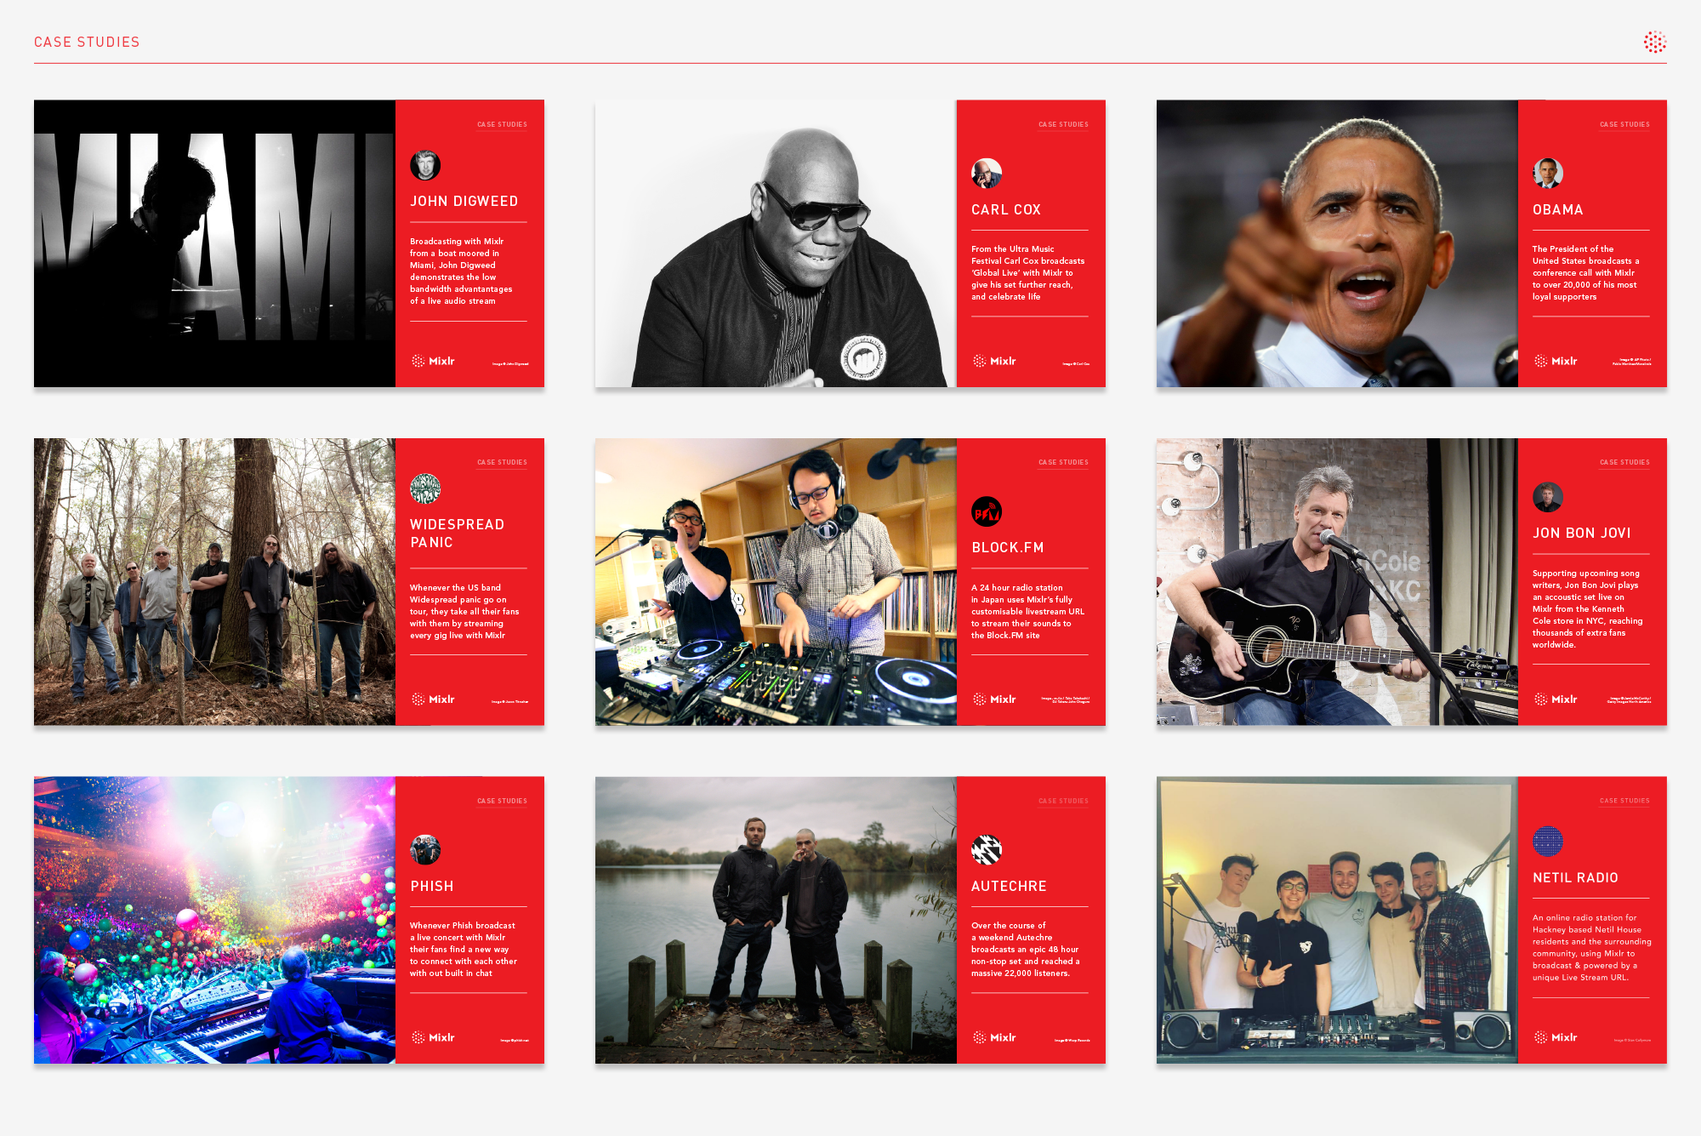Image resolution: width=1701 pixels, height=1136 pixels.
Task: Click the Mixlr logo on Block.FM card
Action: point(994,699)
